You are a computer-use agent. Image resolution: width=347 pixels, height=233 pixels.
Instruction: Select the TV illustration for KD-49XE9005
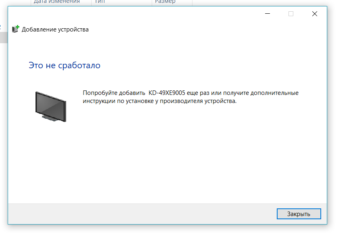[x=51, y=106]
